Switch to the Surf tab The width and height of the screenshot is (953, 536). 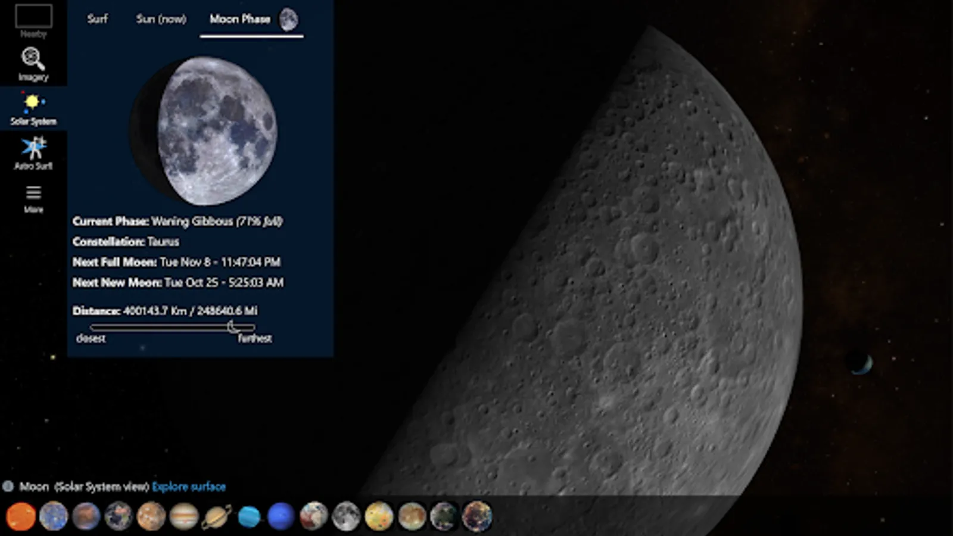click(x=97, y=19)
